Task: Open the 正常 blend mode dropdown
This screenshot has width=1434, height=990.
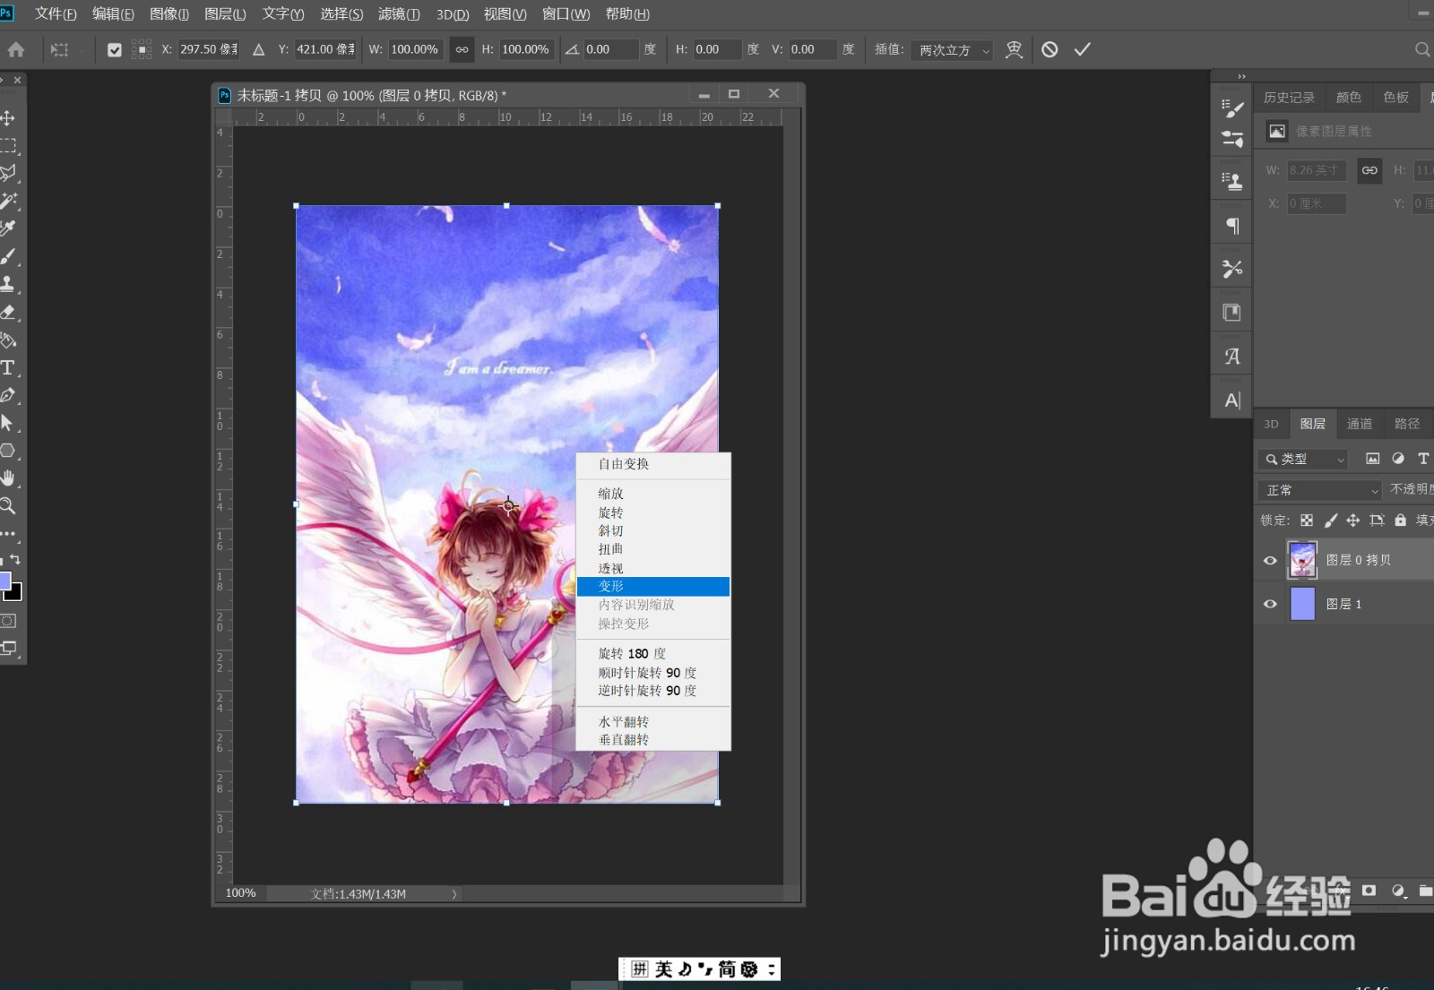Action: pyautogui.click(x=1319, y=490)
